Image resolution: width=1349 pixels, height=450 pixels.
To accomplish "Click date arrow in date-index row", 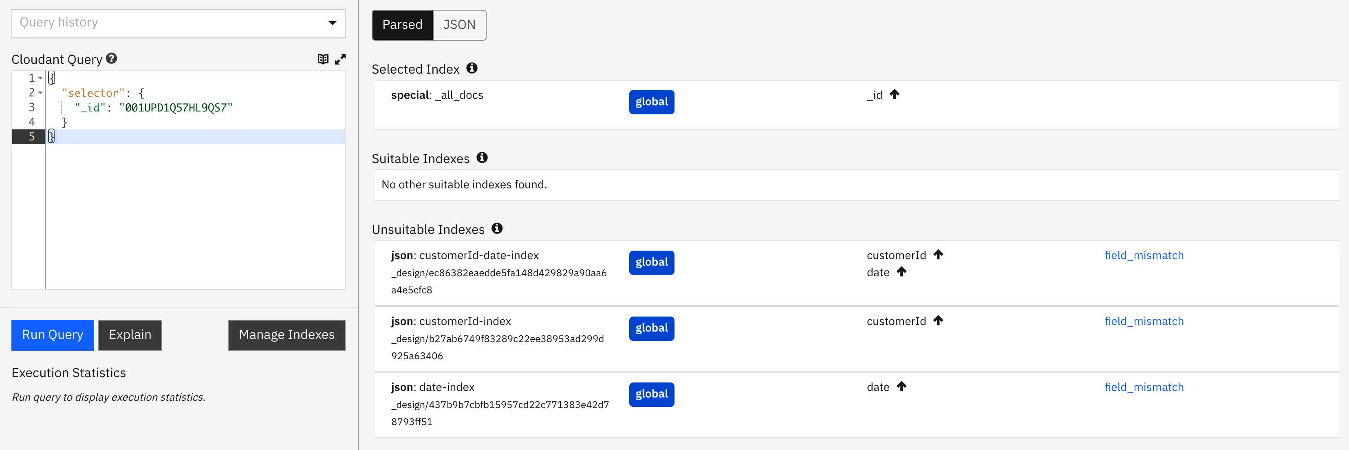I will pyautogui.click(x=901, y=386).
